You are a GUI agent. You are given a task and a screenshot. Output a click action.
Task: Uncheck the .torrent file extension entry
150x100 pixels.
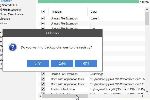click(x=43, y=18)
